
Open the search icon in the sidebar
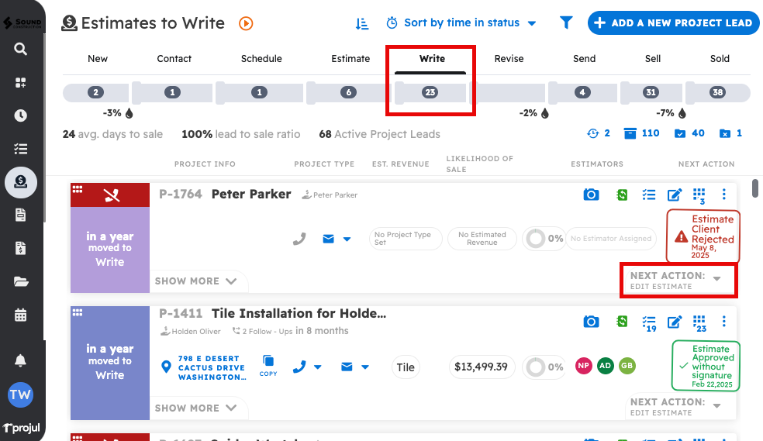pyautogui.click(x=21, y=50)
